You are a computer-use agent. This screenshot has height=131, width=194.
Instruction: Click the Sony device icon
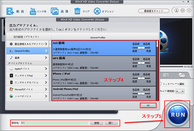click(11, 96)
